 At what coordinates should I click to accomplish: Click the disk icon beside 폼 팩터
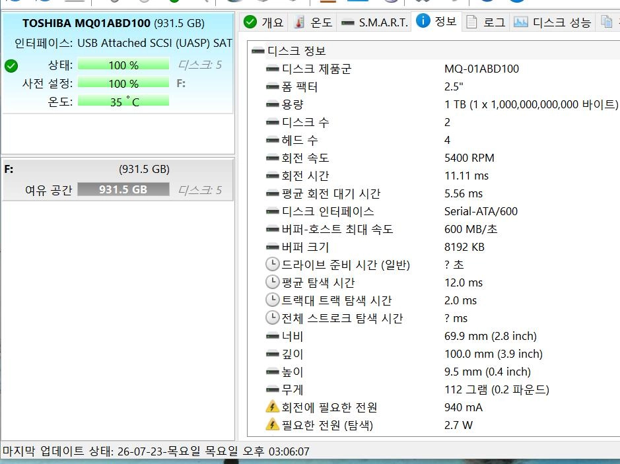[x=272, y=86]
